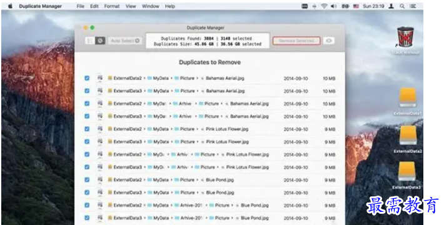This screenshot has width=444, height=225.
Task: Click 'Blue Pond.jpg' in ExternalData3 Arhive-201 row
Action: (x=255, y=218)
